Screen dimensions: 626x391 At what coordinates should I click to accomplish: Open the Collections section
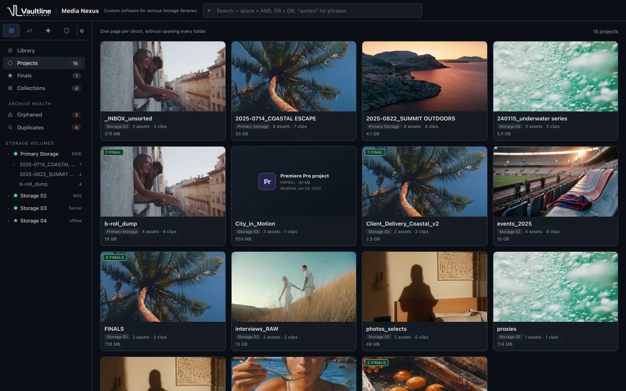coord(44,88)
